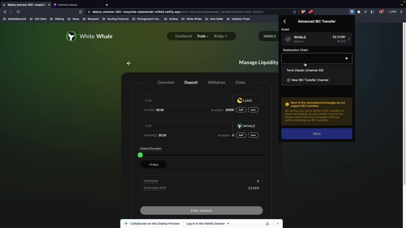The width and height of the screenshot is (406, 228).
Task: Expand the Destination Chain dropdown arrow
Action: click(x=346, y=59)
